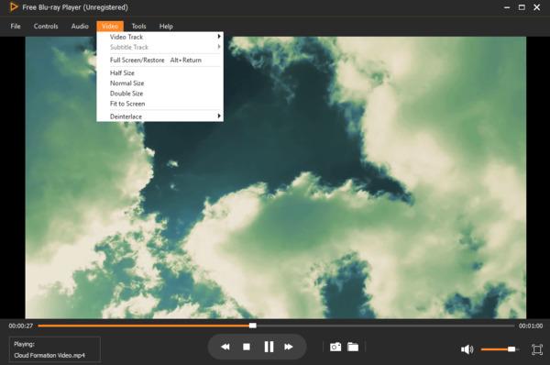Click the Cloud Formation Video.mp4 filename
550x365 pixels.
[x=49, y=356]
